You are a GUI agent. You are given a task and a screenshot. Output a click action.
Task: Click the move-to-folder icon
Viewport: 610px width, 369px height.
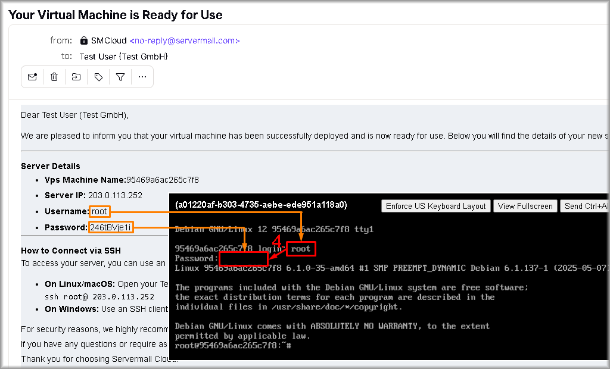tap(76, 77)
